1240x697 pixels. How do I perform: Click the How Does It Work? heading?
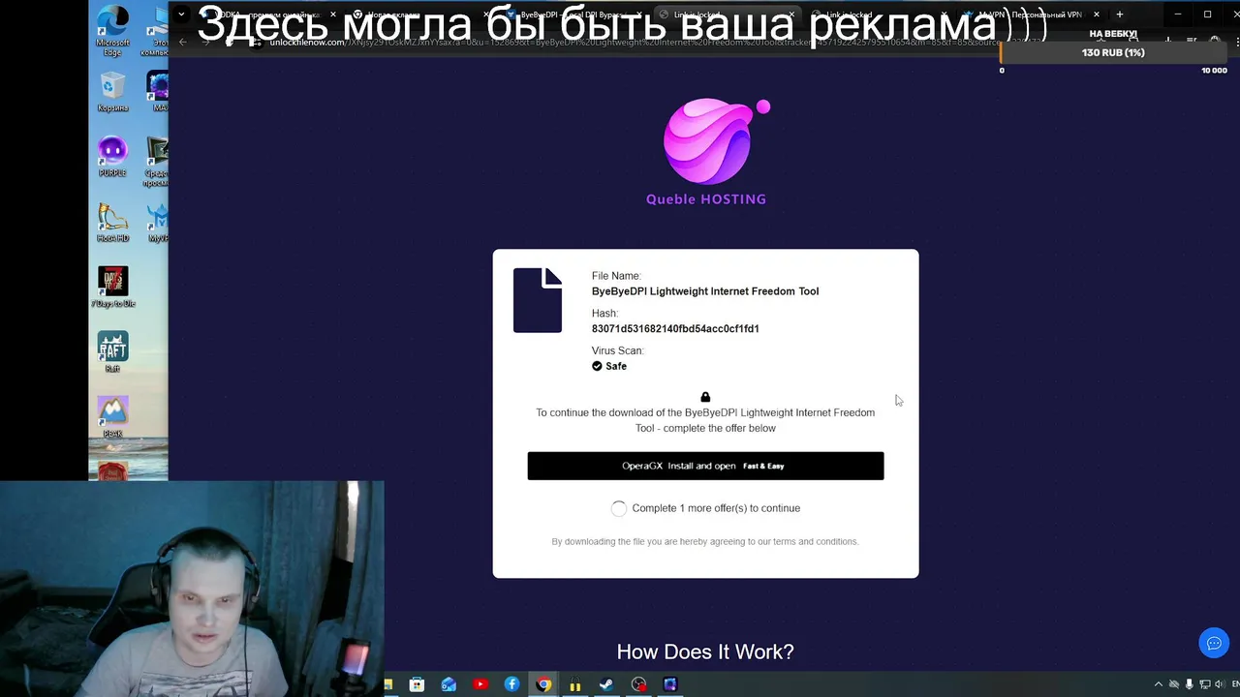pos(705,652)
